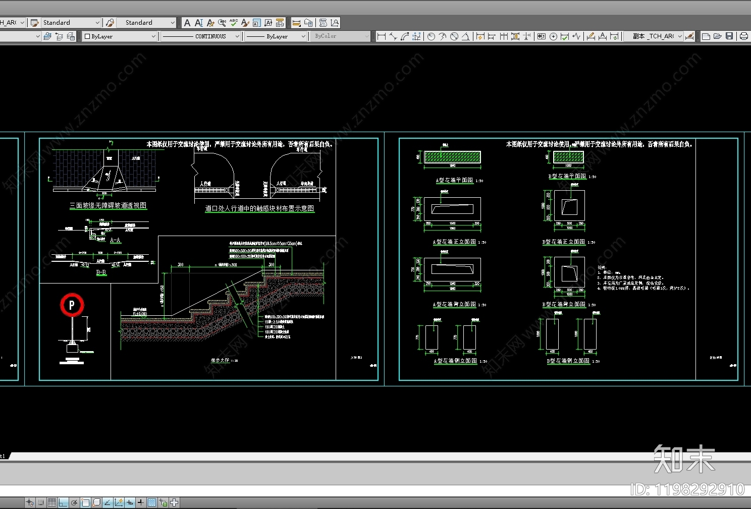Click the Print plot icon
Viewport: 751px width, 509px height.
click(743, 36)
